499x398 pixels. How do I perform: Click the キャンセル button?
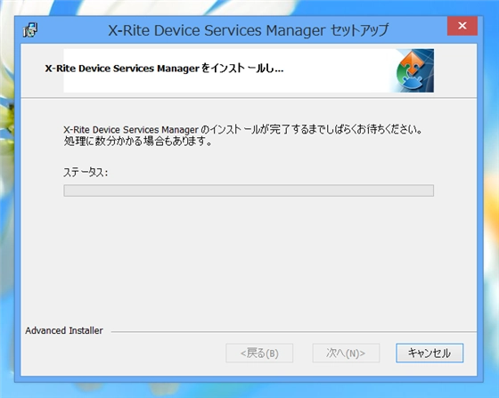[x=429, y=353]
